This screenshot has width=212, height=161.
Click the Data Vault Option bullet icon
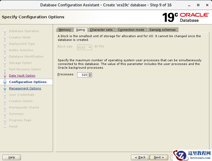[x=5, y=76]
